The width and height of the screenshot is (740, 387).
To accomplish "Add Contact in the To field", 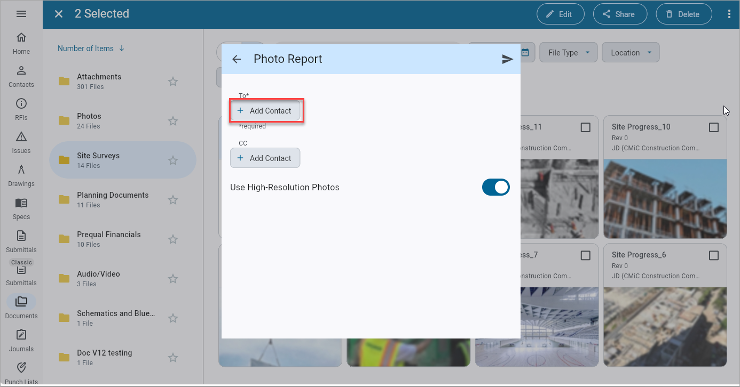I will click(x=265, y=111).
